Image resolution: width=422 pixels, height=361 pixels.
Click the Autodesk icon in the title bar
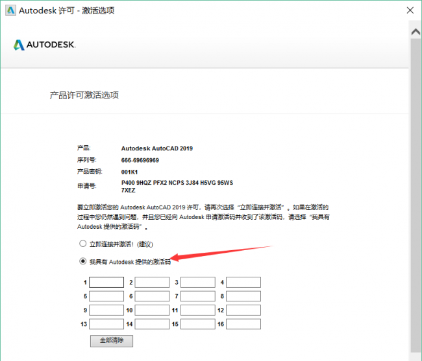pyautogui.click(x=11, y=10)
